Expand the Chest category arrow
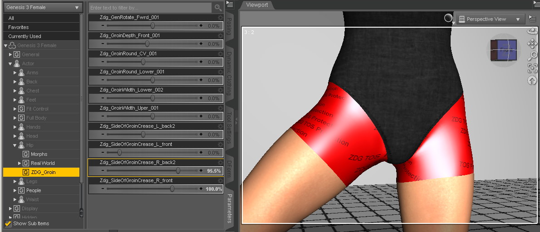The height and width of the screenshot is (232, 540). [x=15, y=91]
